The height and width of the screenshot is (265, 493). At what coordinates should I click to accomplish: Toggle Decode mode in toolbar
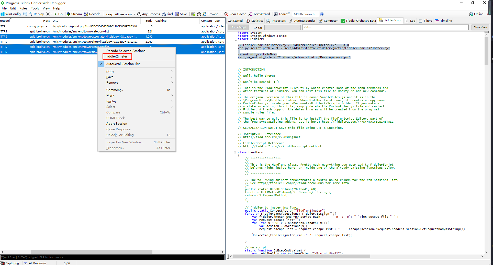92,14
